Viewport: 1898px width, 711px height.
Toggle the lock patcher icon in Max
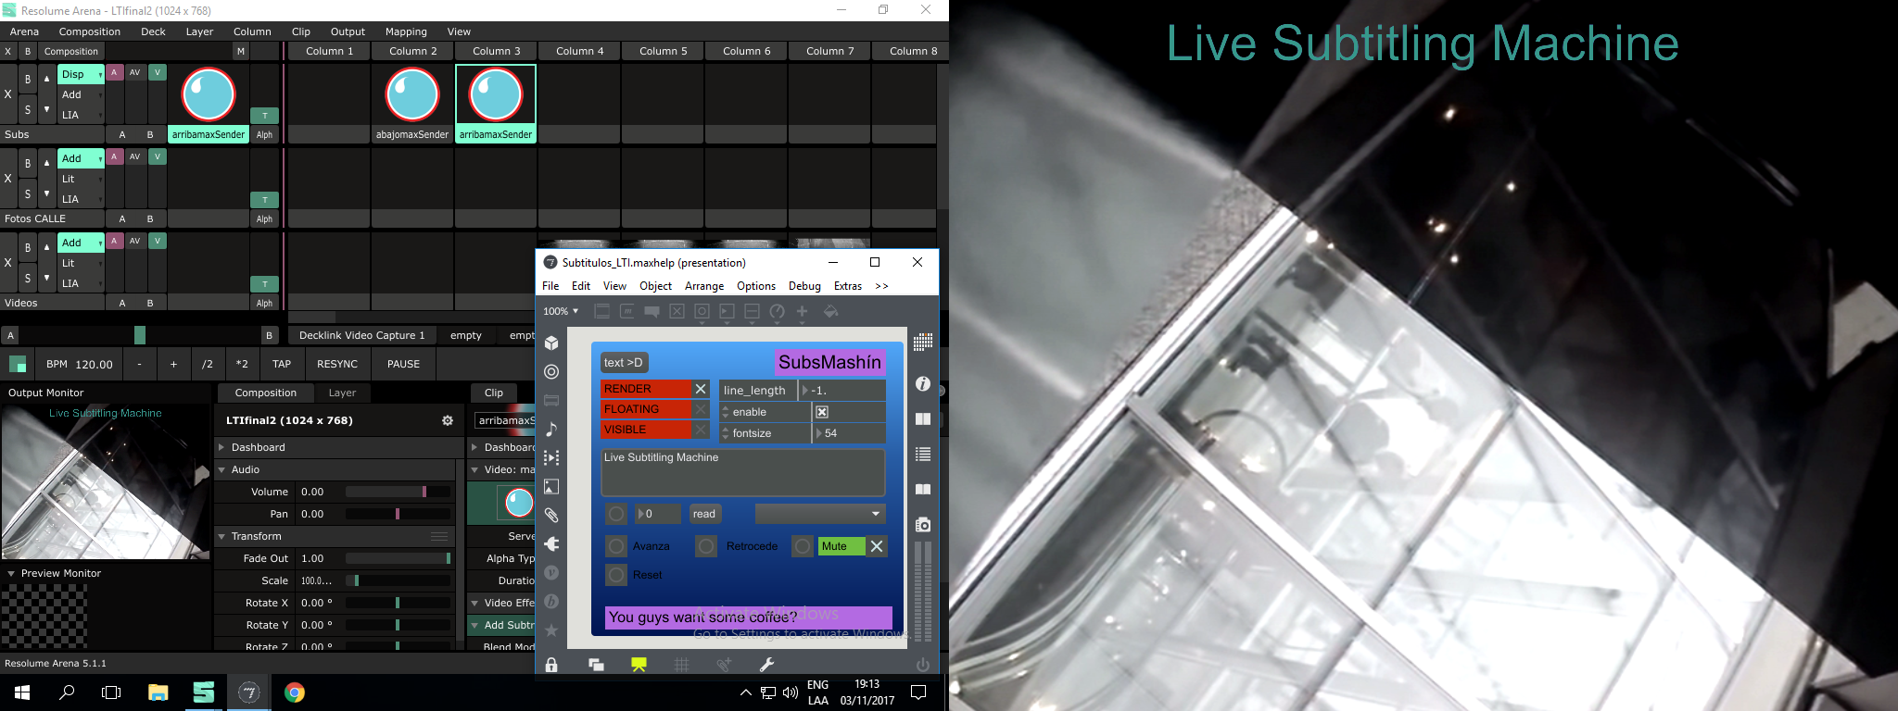click(551, 665)
